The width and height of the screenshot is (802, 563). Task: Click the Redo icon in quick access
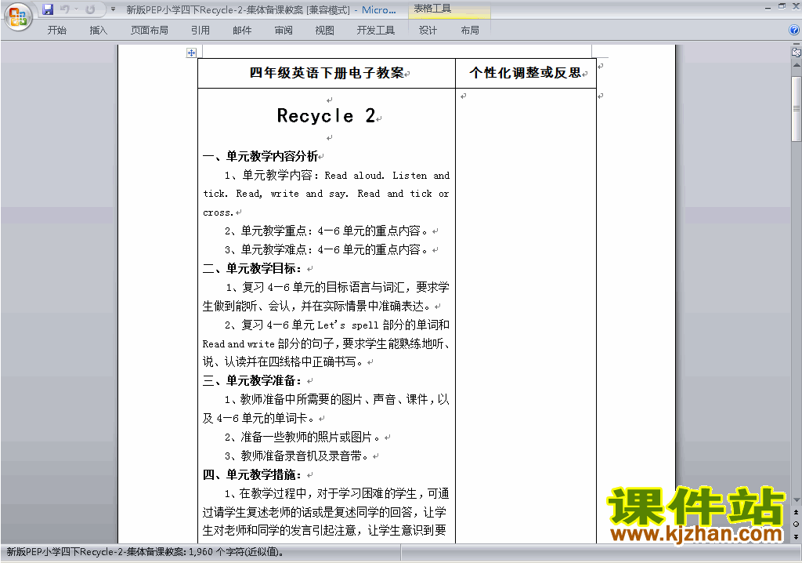pos(90,9)
